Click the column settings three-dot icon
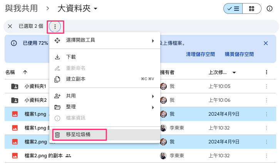280x165 pixels. [266, 72]
